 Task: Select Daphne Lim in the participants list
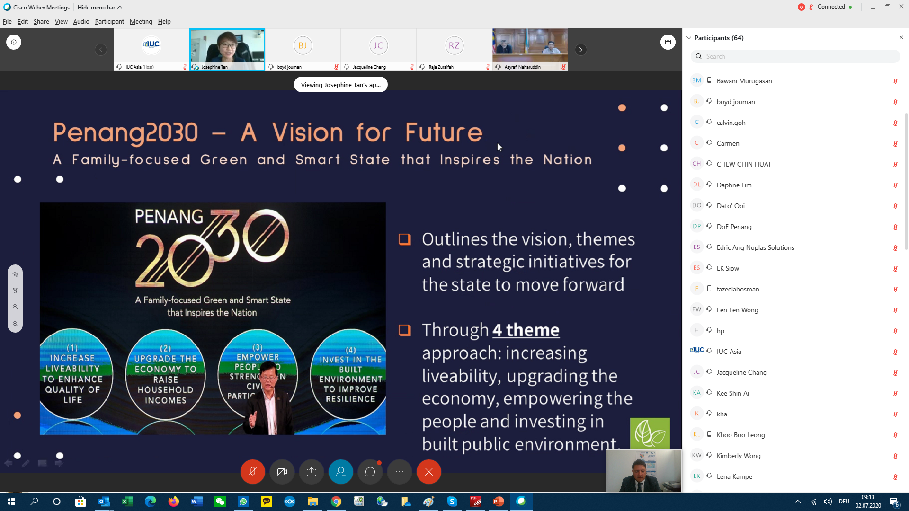[x=734, y=185]
